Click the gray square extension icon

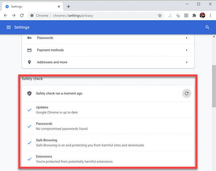coord(186,15)
